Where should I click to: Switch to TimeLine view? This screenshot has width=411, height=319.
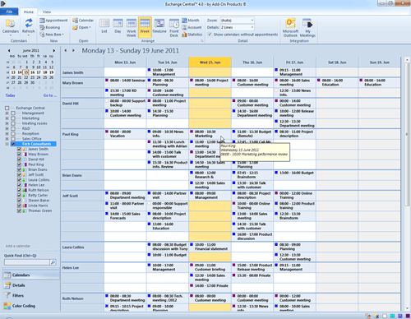159,26
